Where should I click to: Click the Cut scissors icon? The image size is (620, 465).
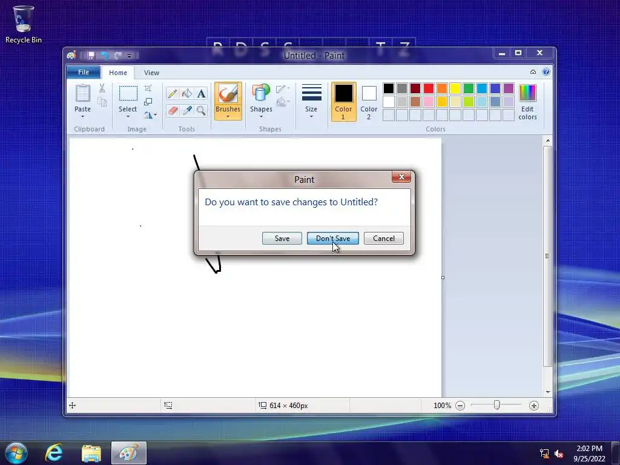(x=102, y=88)
